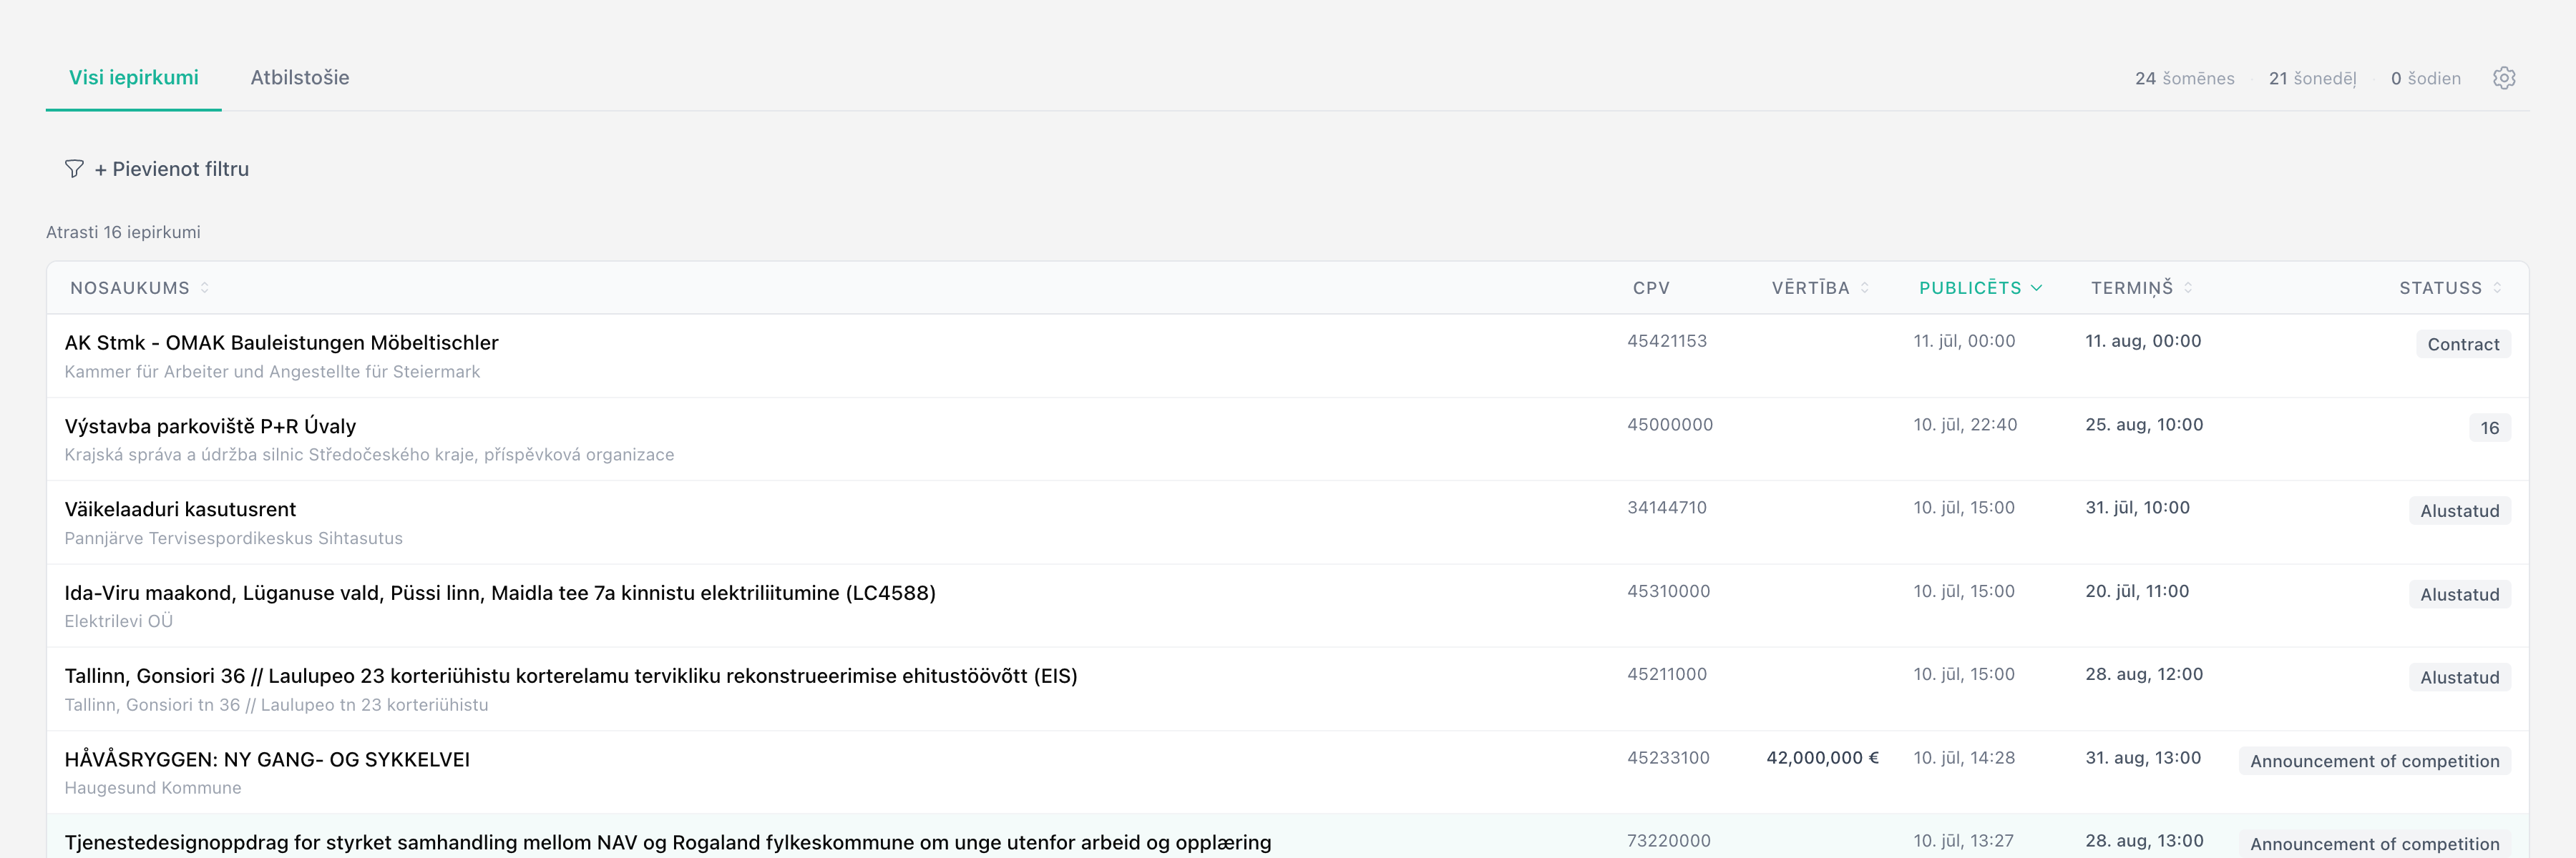The width and height of the screenshot is (2576, 858).
Task: Open Ida-Viru maakond Maidla tee 7a tender
Action: (x=500, y=592)
